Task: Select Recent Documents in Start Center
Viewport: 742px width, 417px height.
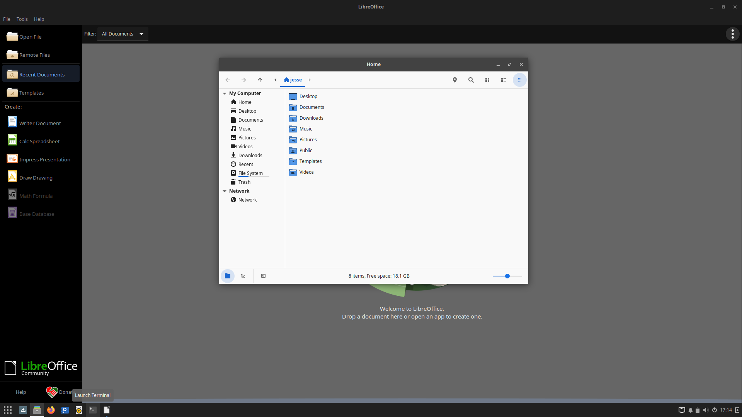Action: pos(41,74)
